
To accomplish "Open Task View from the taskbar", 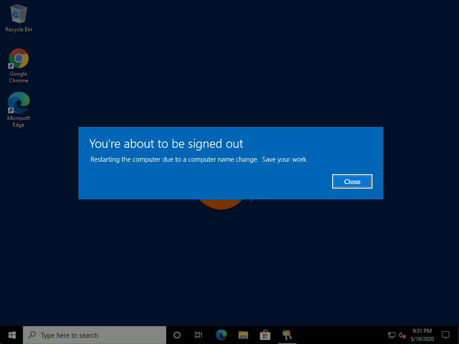I will (199, 335).
